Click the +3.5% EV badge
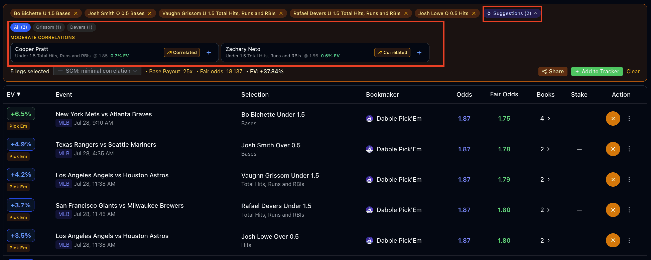The width and height of the screenshot is (651, 260). pos(21,236)
